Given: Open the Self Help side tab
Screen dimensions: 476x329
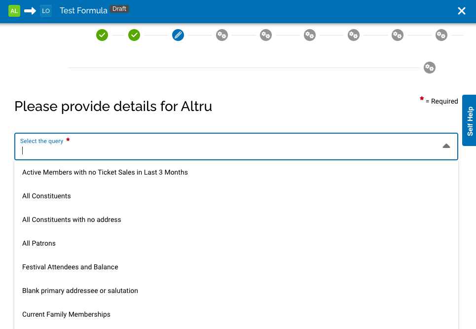Looking at the screenshot, I should [x=470, y=121].
